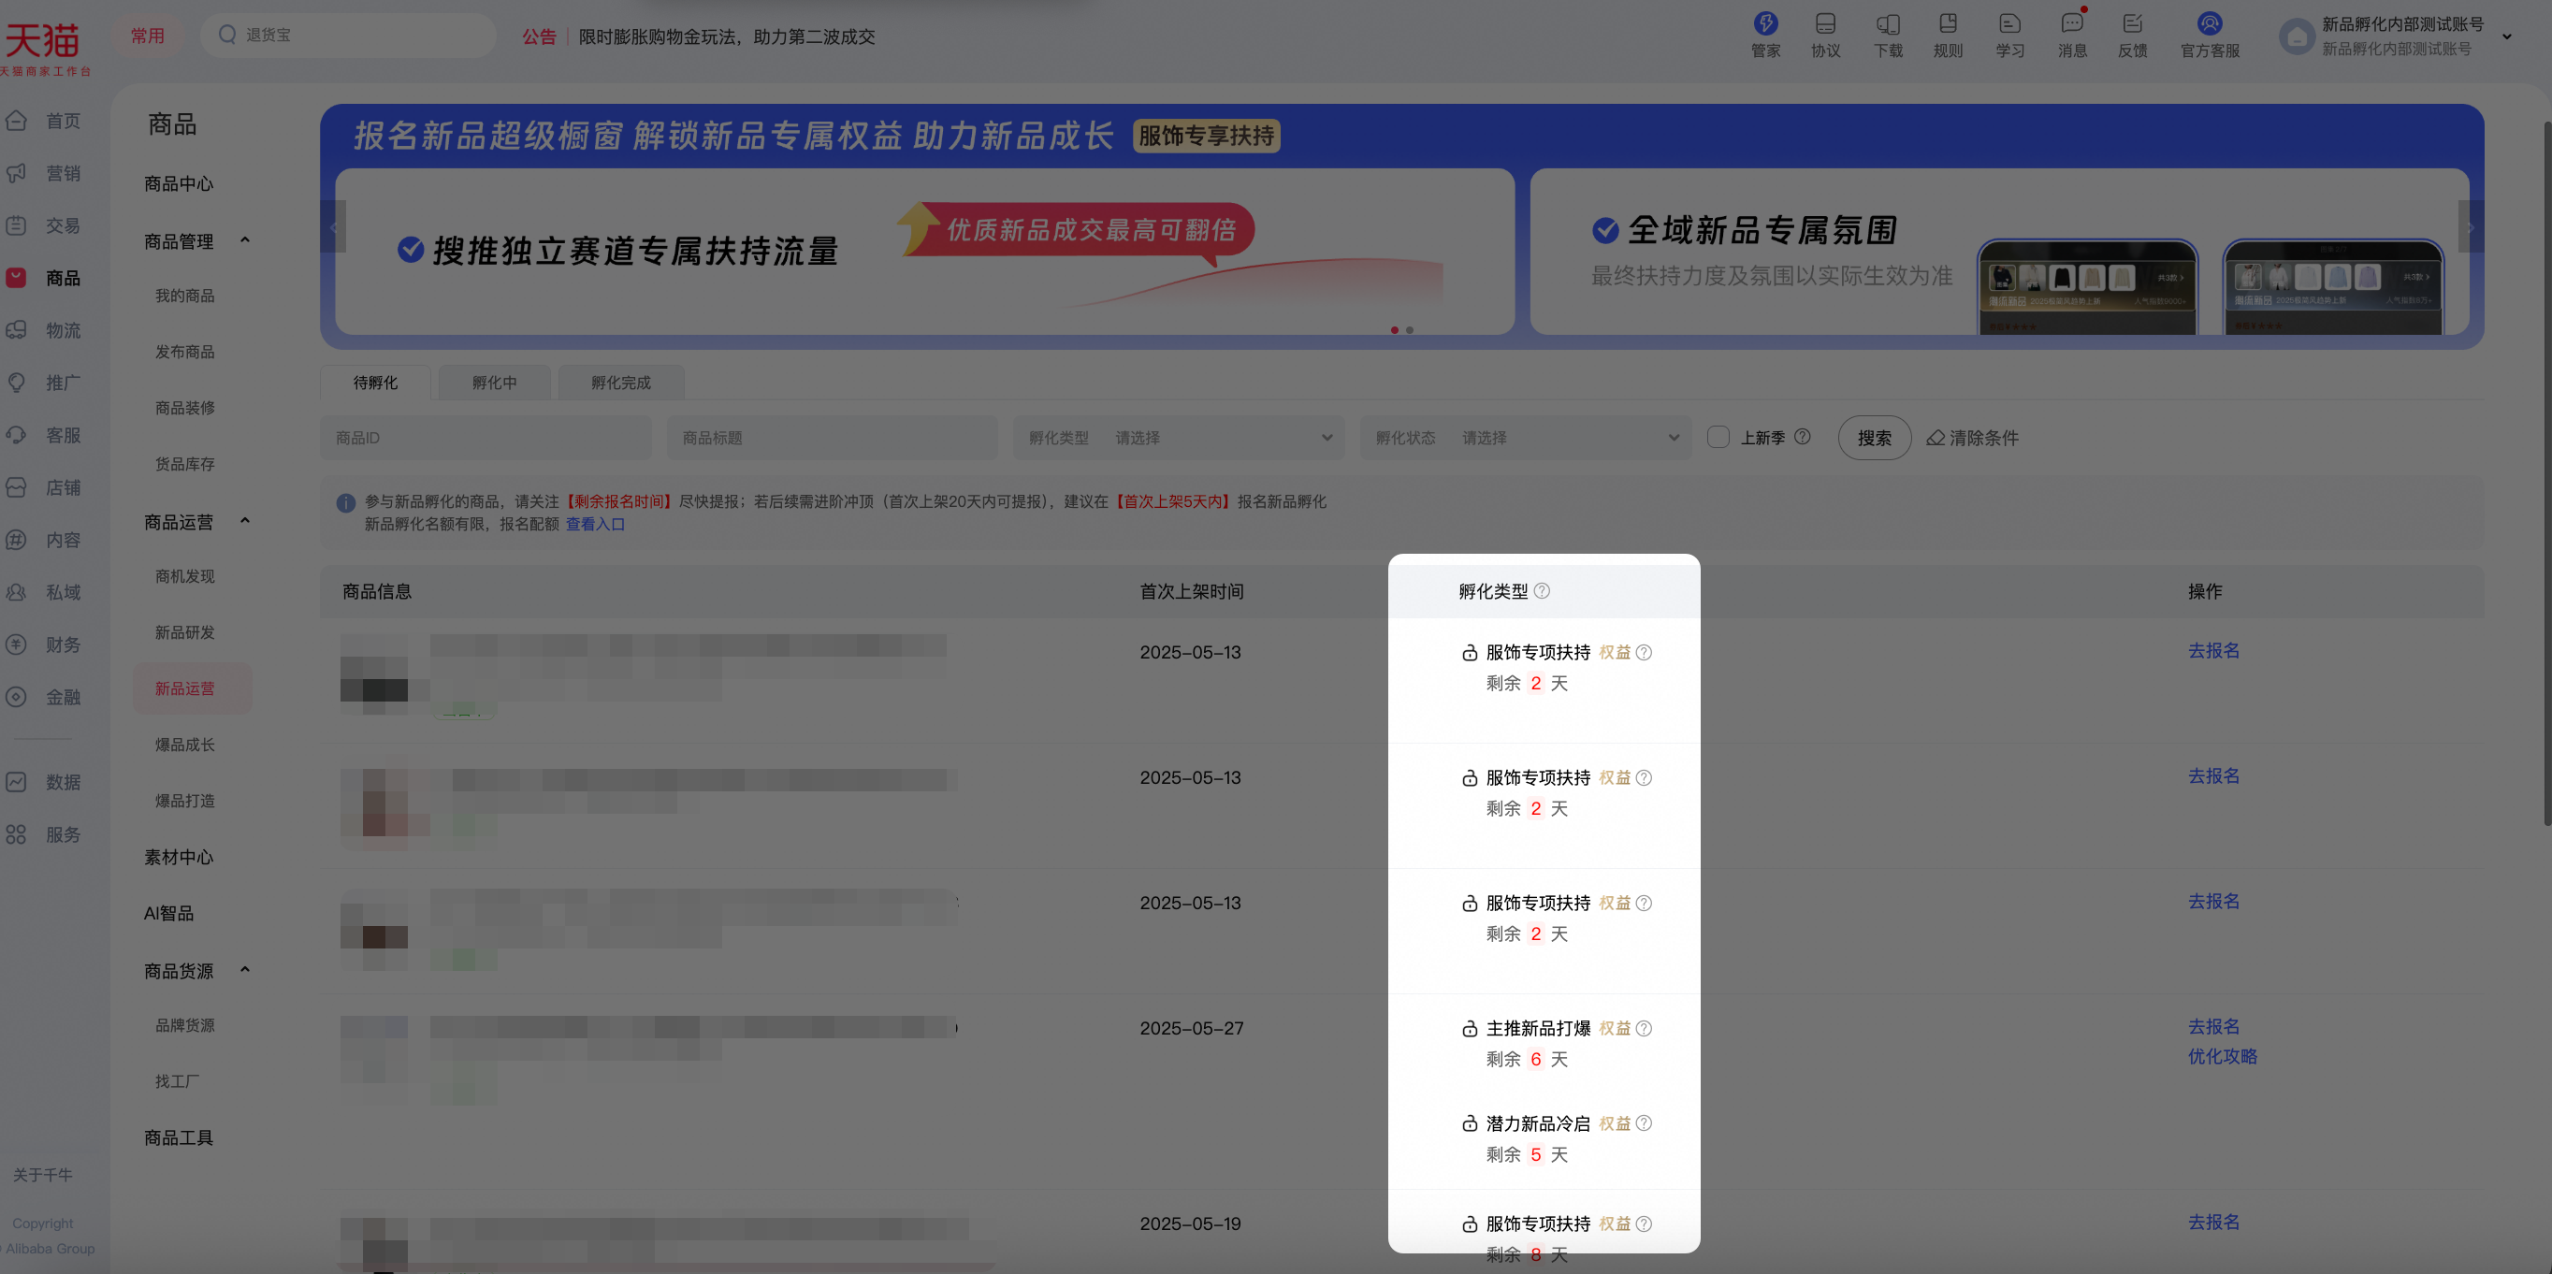This screenshot has height=1274, width=2552.
Task: Open 推广 in left sidebar
Action: (45, 384)
